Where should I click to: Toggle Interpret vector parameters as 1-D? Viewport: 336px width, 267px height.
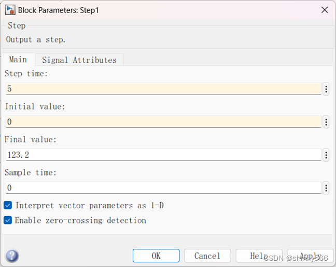click(8, 206)
